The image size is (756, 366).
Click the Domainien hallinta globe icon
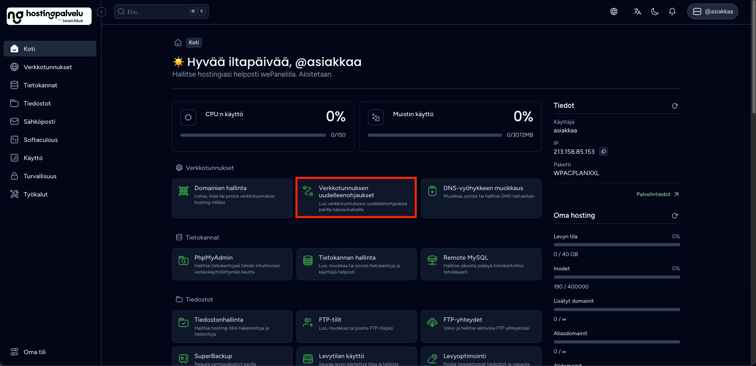point(184,191)
